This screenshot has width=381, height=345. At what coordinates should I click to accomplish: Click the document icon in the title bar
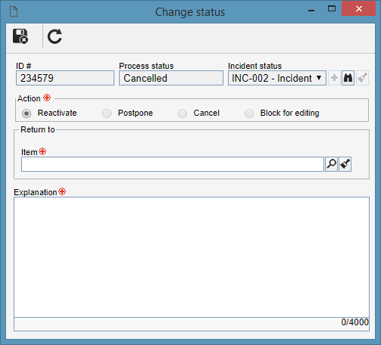[x=14, y=11]
